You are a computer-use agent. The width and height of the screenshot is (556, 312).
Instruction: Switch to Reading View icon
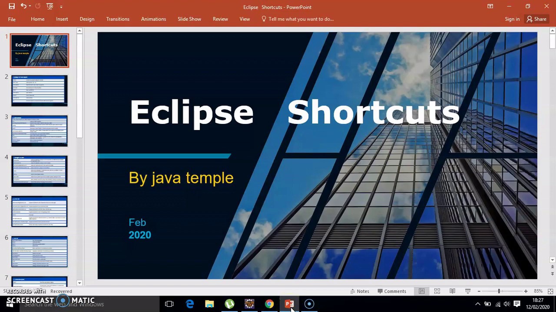click(452, 291)
